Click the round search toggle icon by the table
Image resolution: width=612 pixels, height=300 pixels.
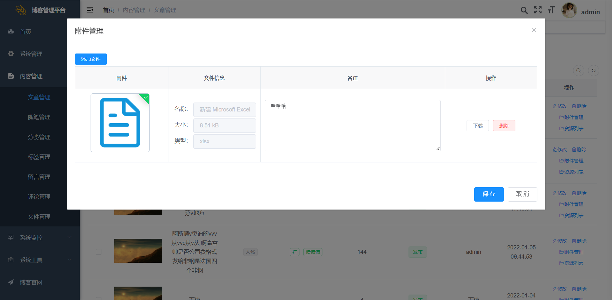(x=579, y=70)
